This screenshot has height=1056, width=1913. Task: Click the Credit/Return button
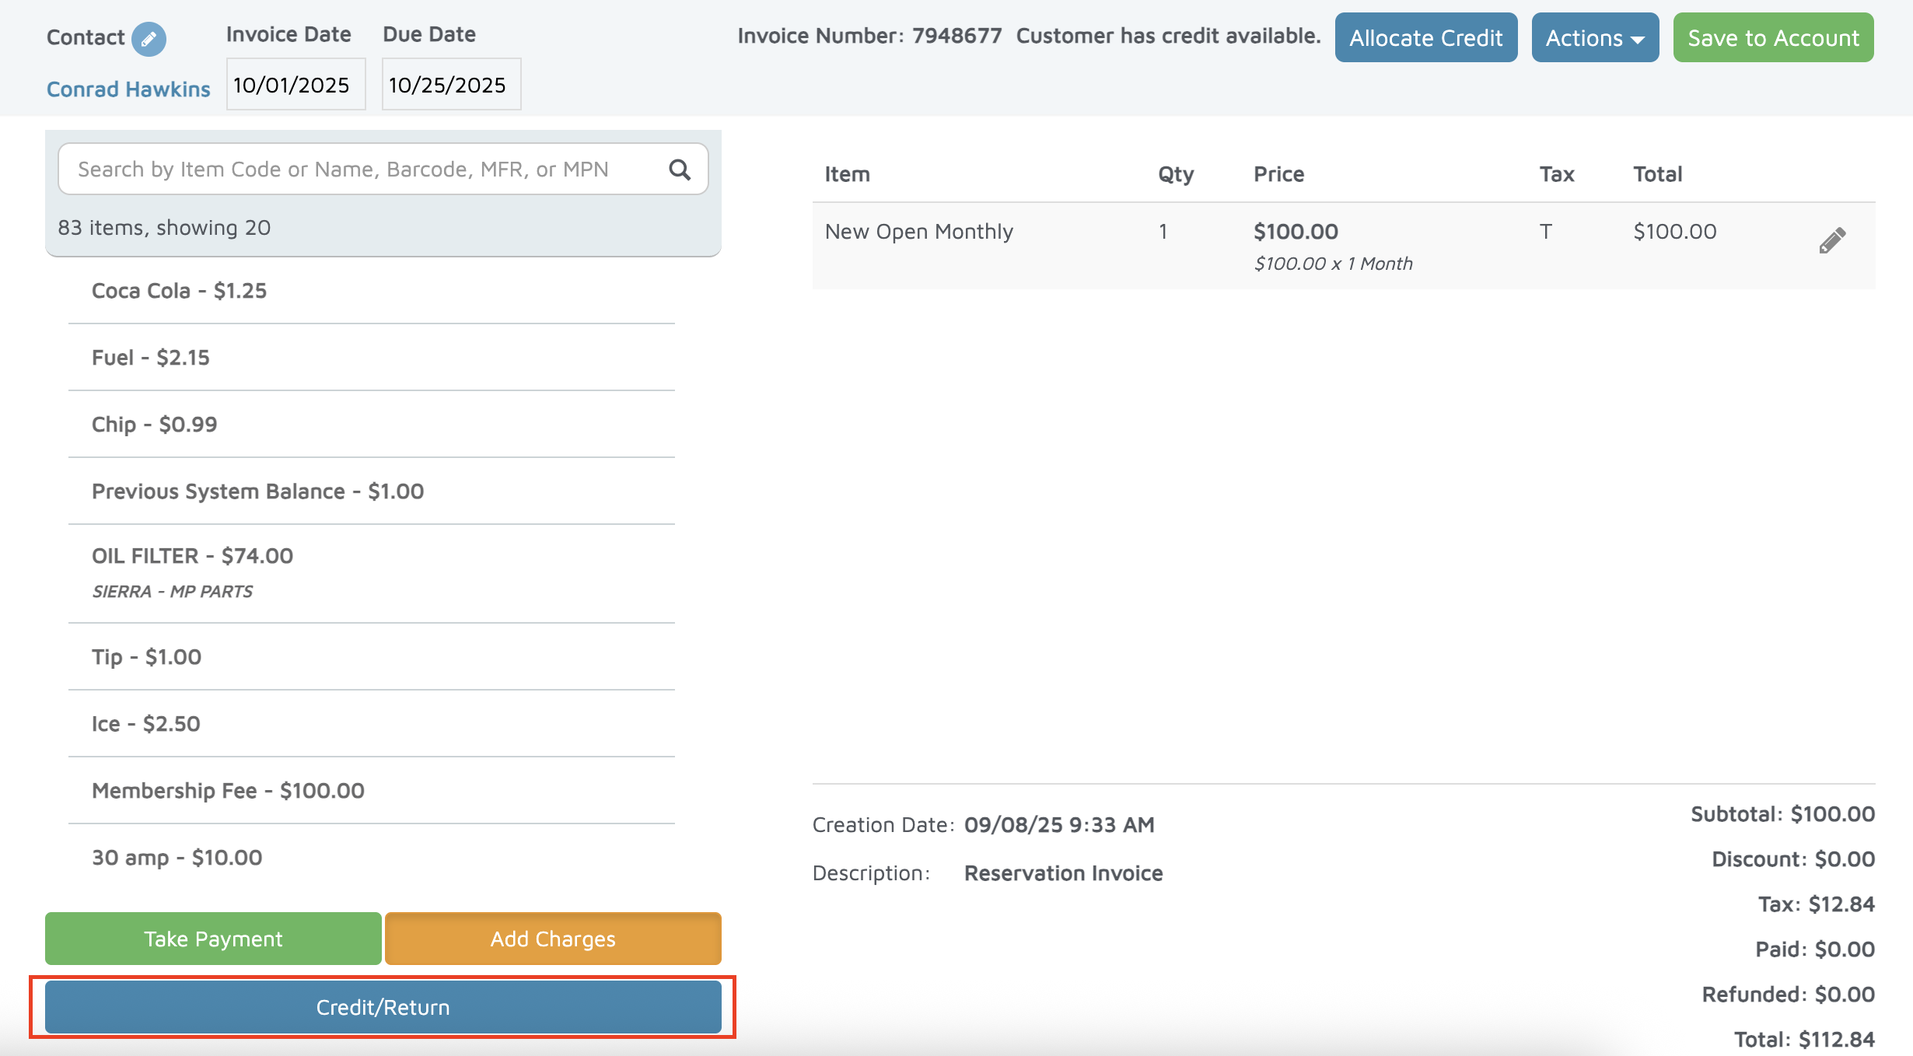(383, 1007)
